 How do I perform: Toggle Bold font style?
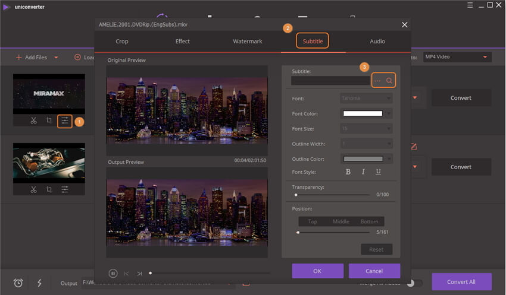click(x=348, y=172)
